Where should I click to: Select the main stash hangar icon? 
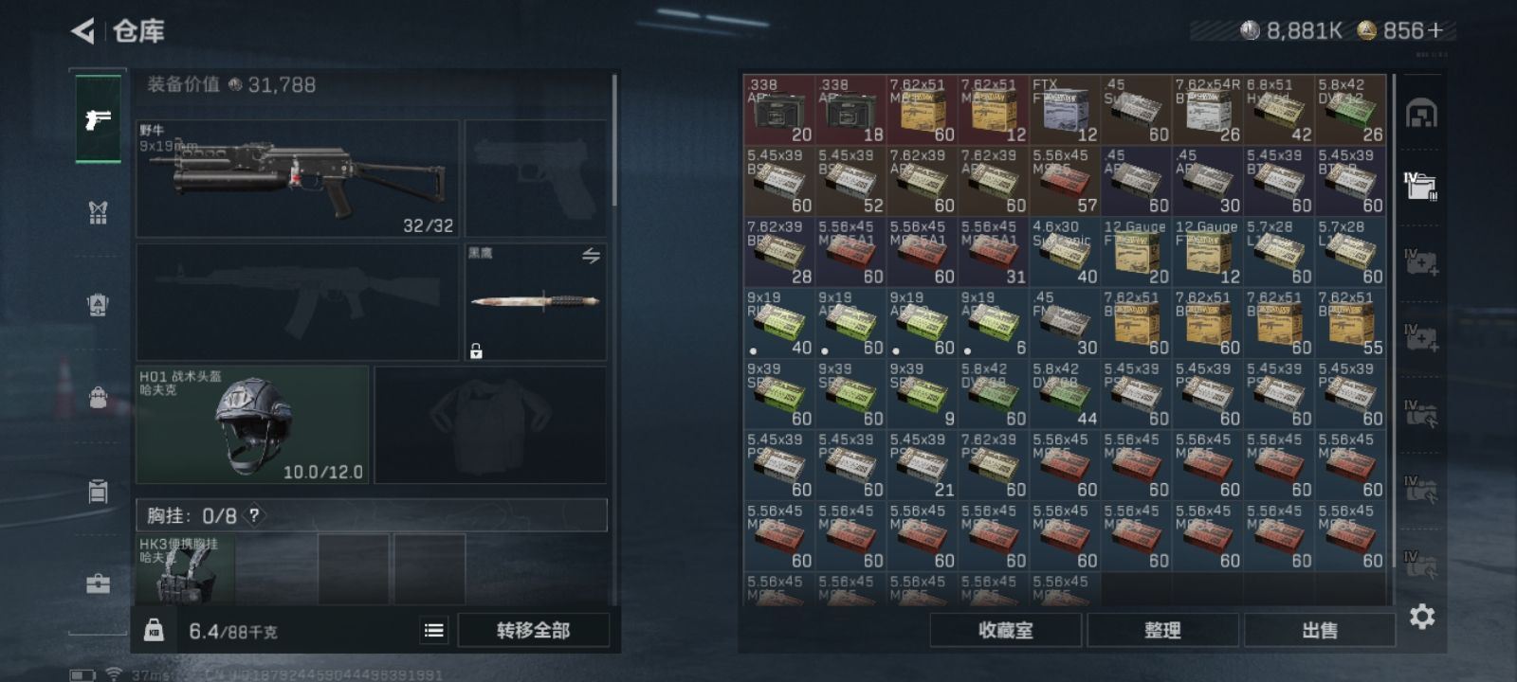(x=1420, y=114)
